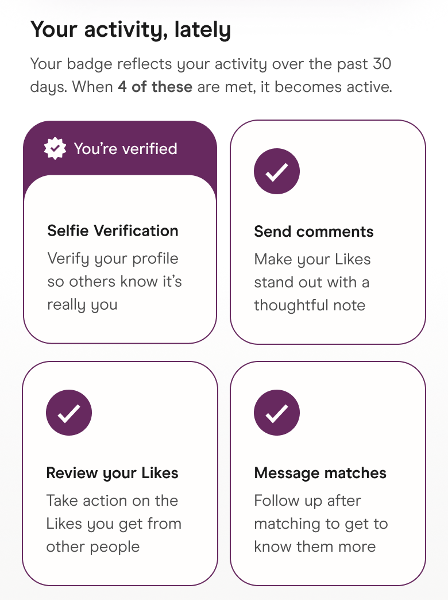Select the Review your Likes heading
Image resolution: width=448 pixels, height=600 pixels.
112,473
